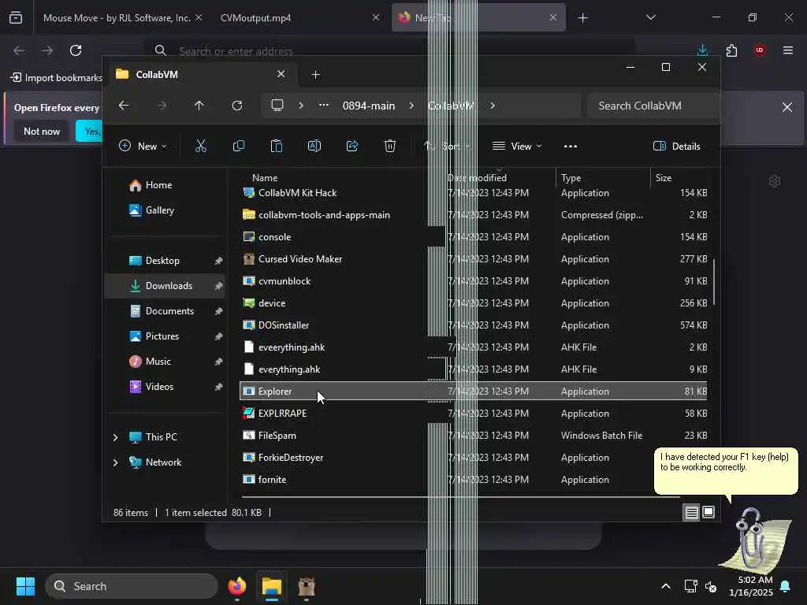
Task: Click the Delete trash icon in File Explorer
Action: point(390,146)
